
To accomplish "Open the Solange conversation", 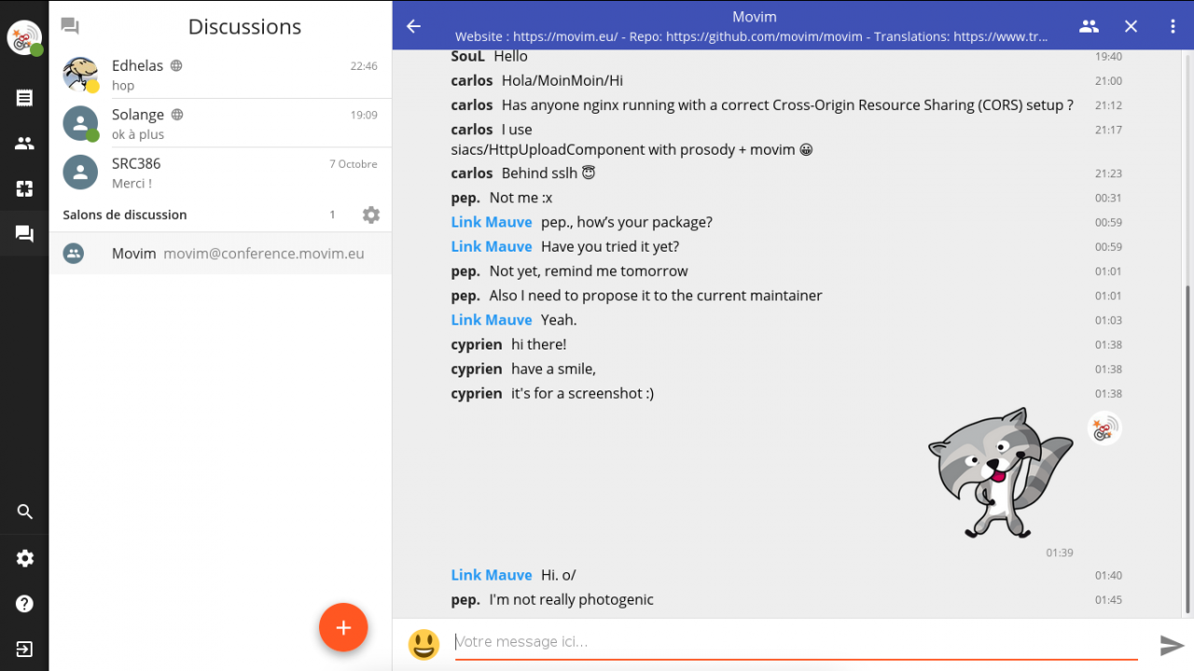I will click(x=220, y=124).
